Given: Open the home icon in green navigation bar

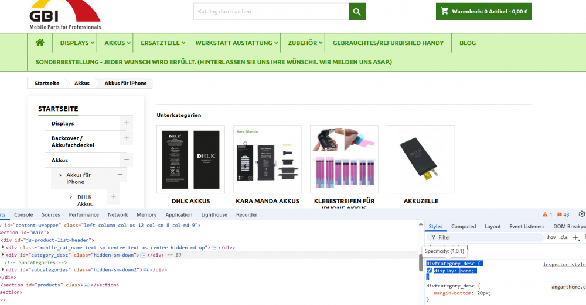Looking at the screenshot, I should pos(40,43).
